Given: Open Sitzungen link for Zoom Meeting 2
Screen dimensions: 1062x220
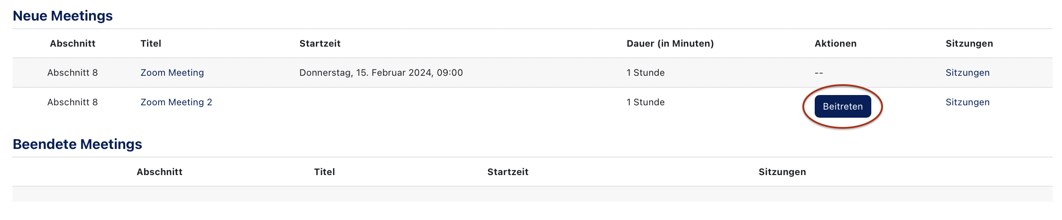Looking at the screenshot, I should point(967,102).
